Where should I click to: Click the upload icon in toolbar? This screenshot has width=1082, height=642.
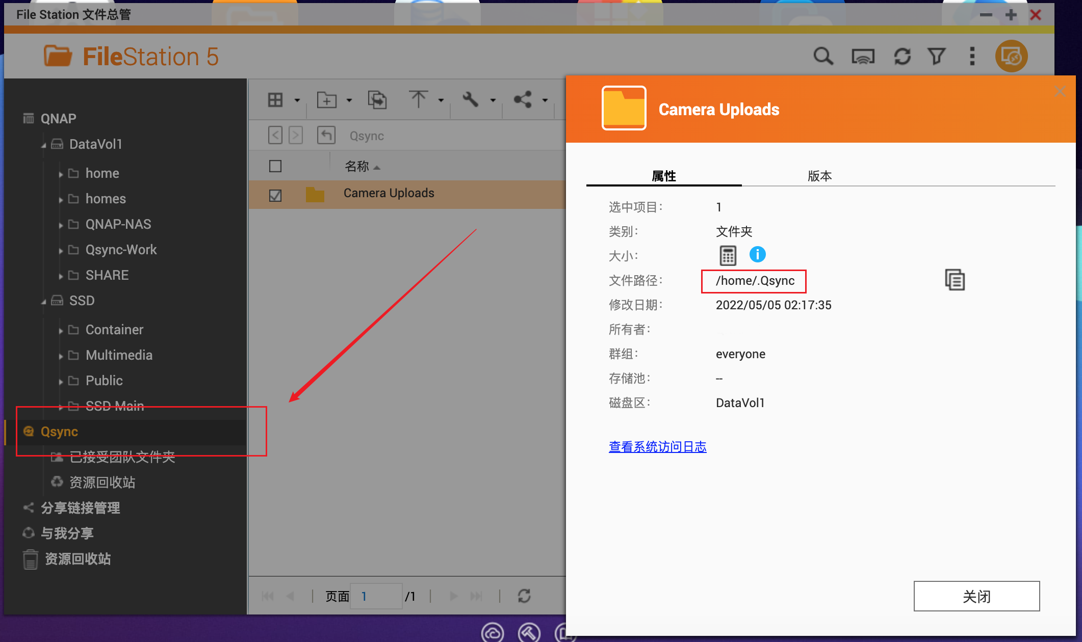[419, 100]
